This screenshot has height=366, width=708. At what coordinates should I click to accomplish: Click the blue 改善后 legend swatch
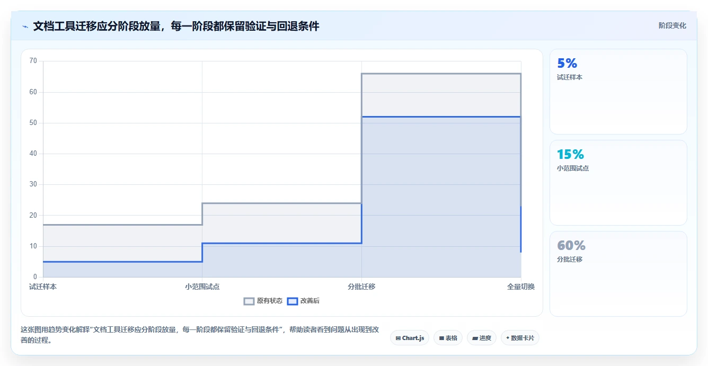click(x=293, y=301)
